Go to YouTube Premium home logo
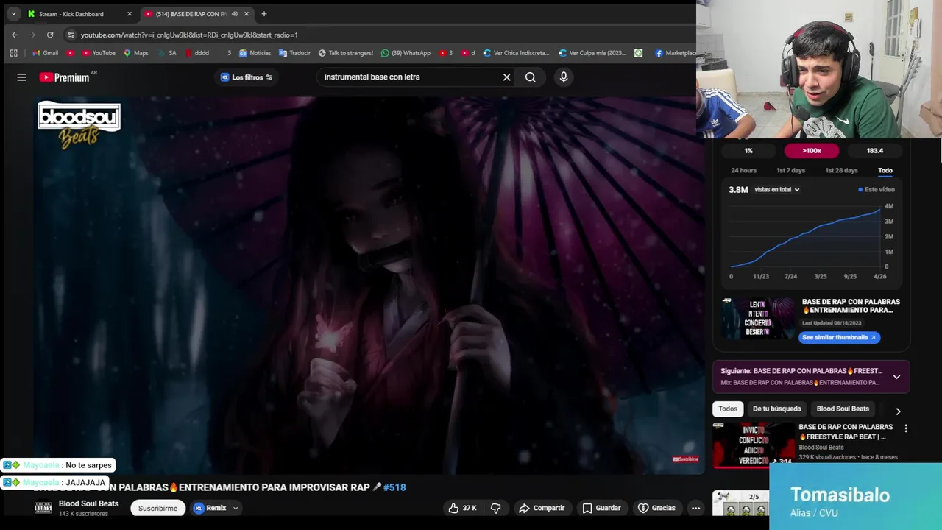The image size is (942, 530). [65, 77]
